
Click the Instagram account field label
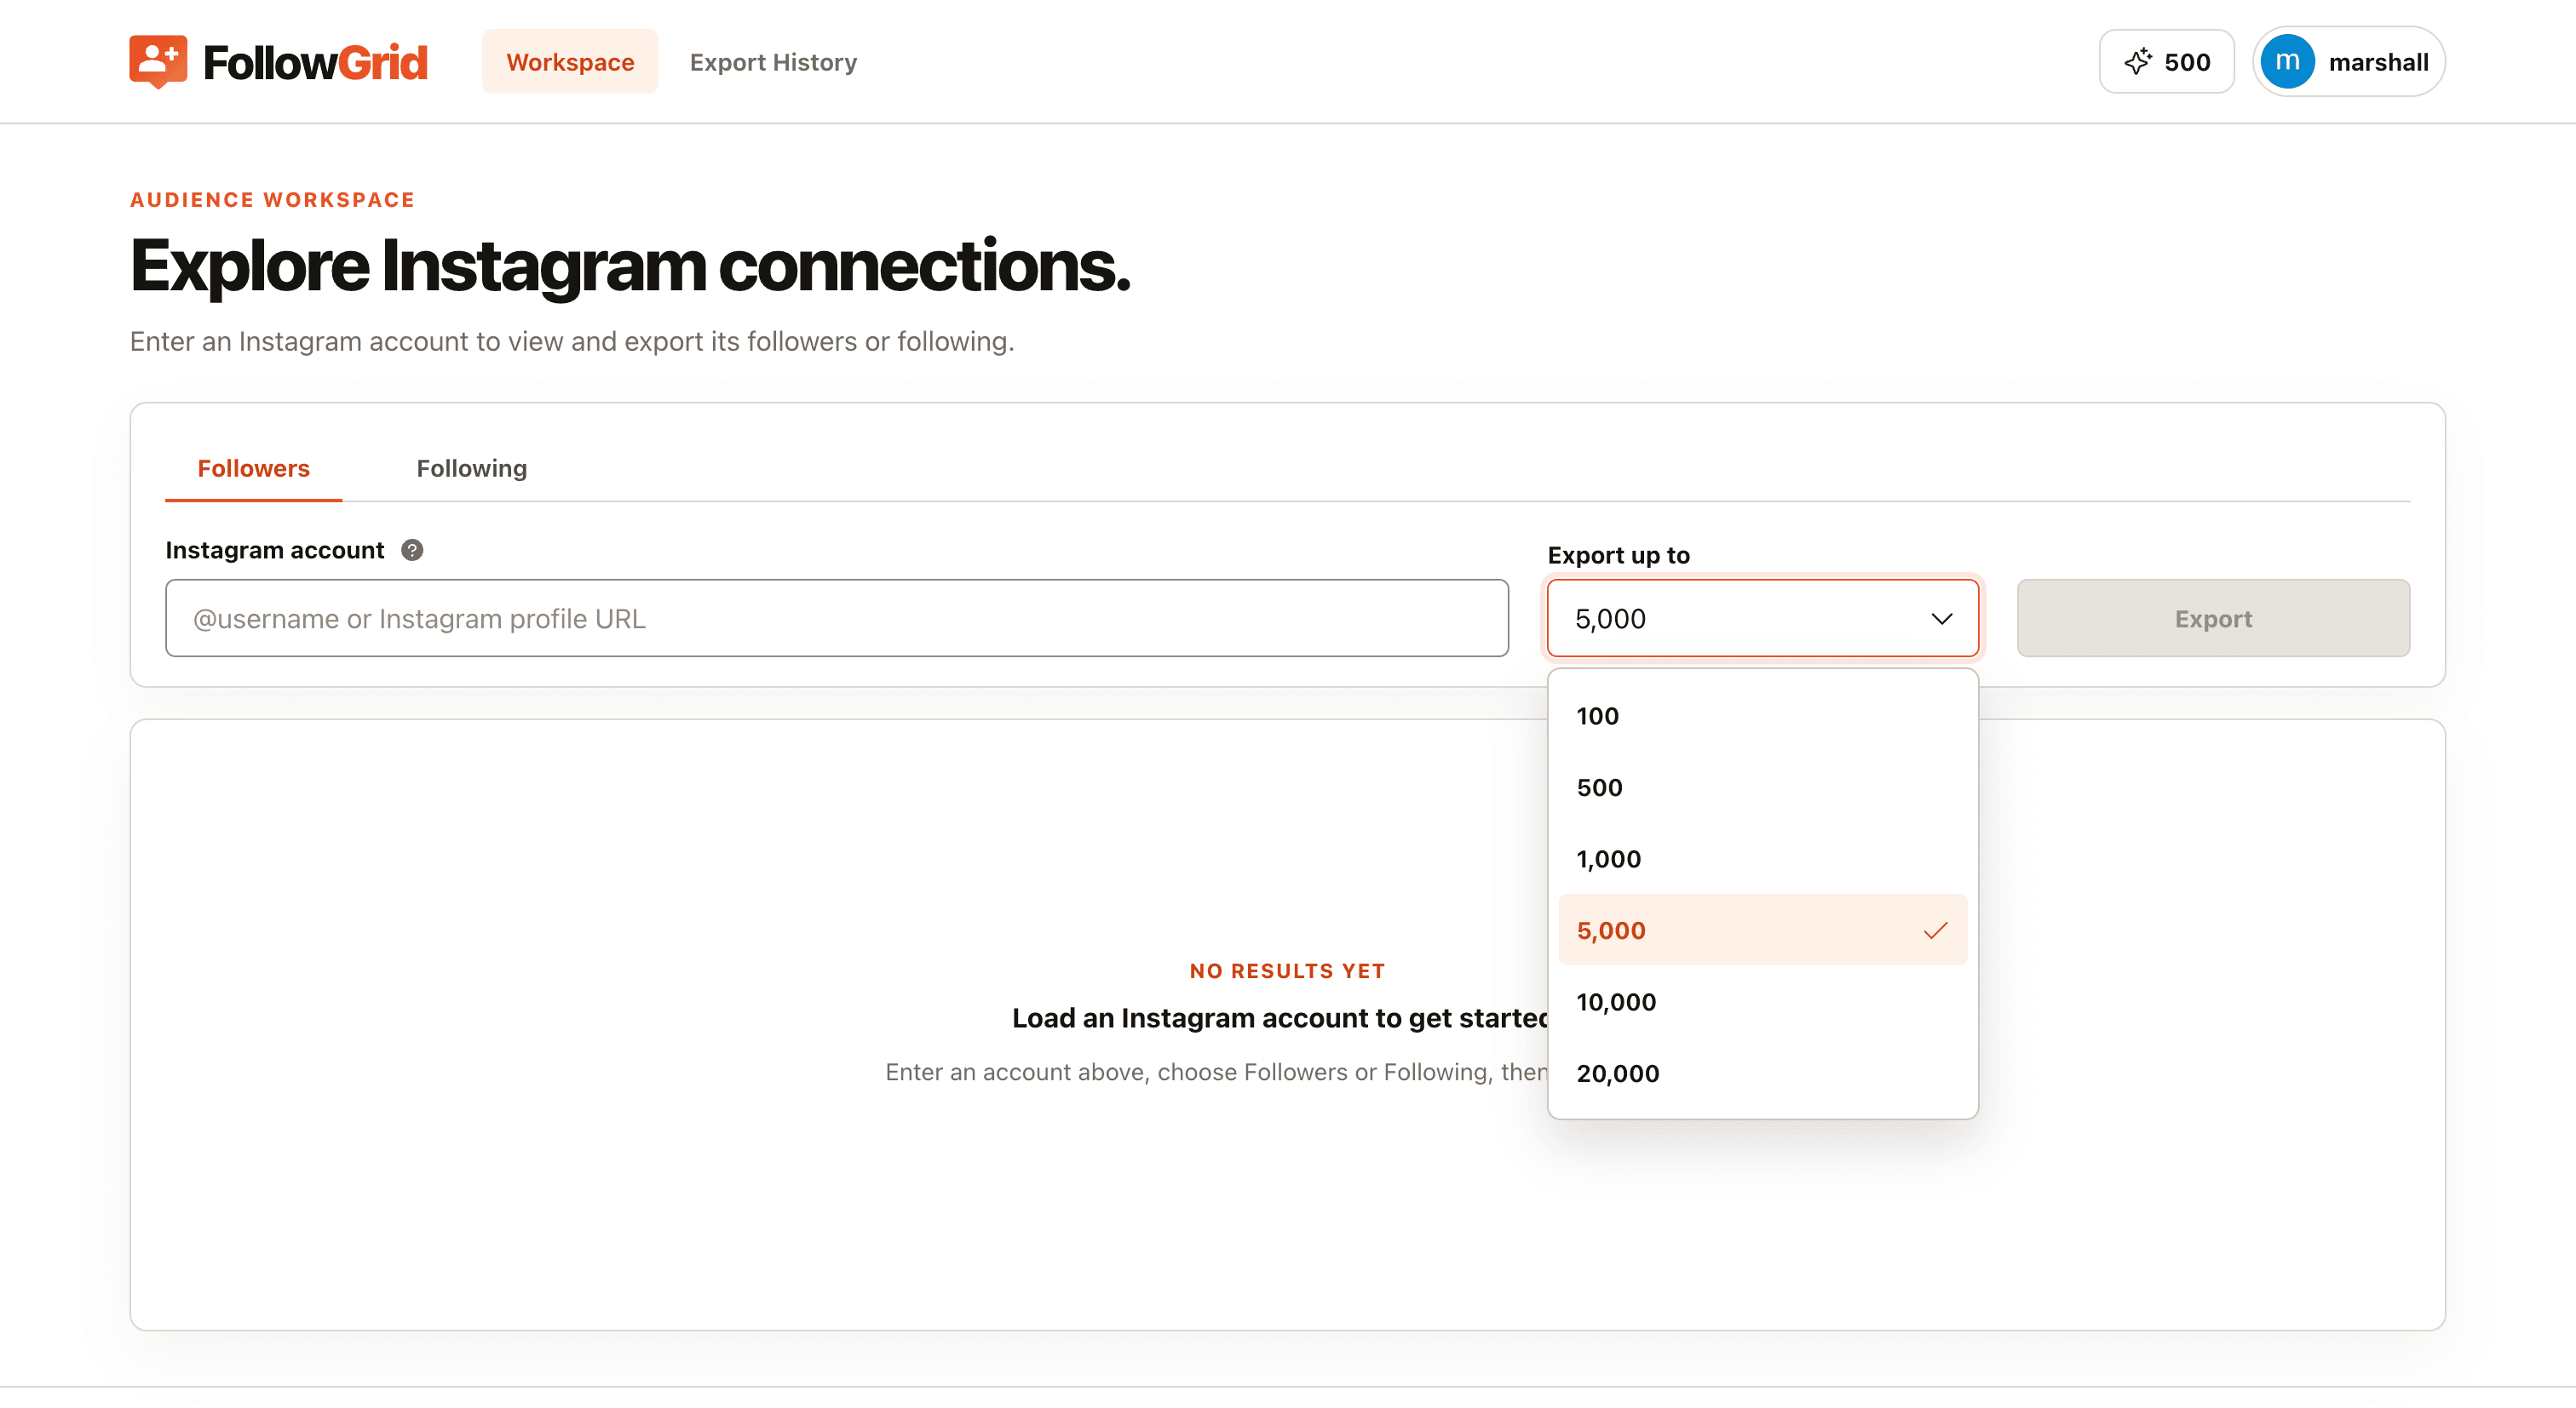pyautogui.click(x=275, y=551)
